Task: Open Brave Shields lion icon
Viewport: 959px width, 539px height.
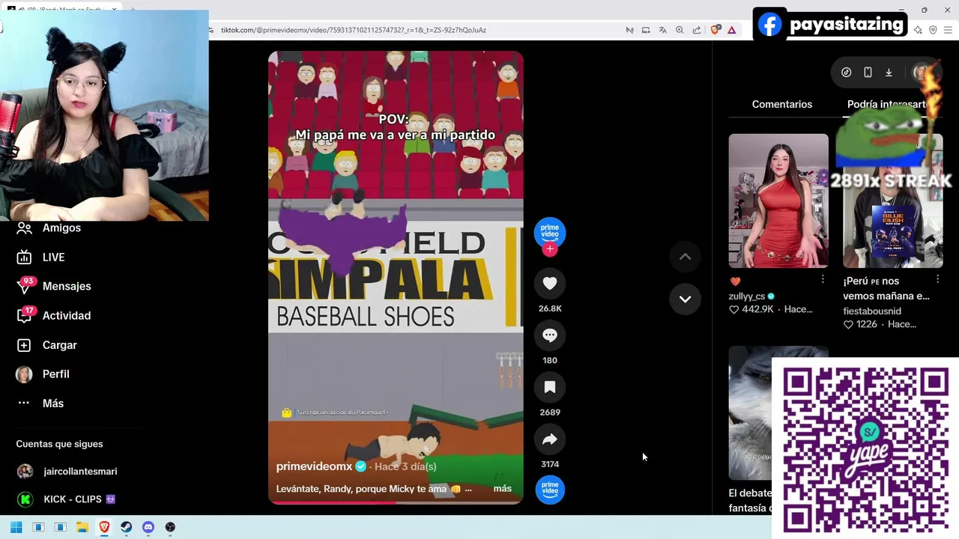Action: (715, 30)
